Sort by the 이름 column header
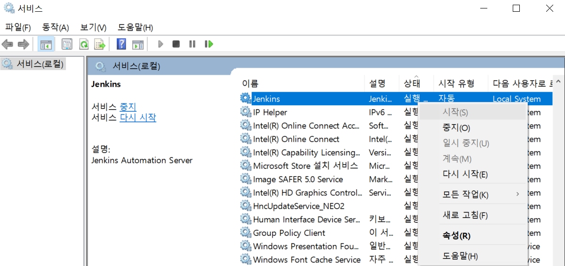 302,83
